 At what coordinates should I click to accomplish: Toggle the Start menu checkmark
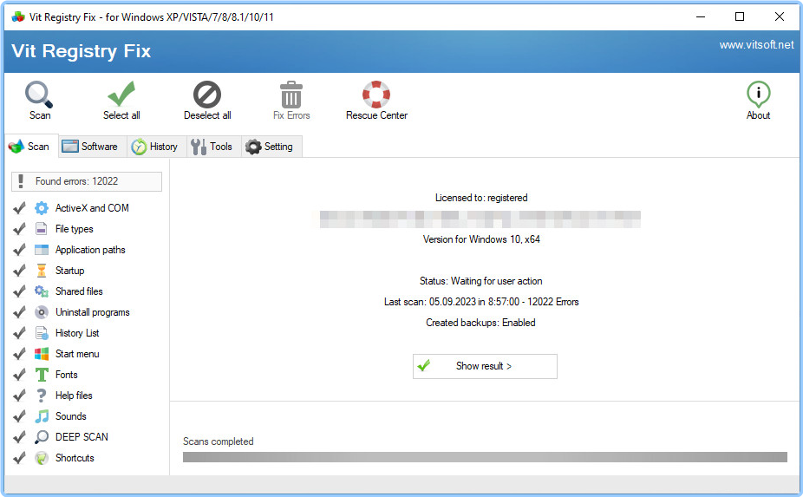tap(19, 354)
